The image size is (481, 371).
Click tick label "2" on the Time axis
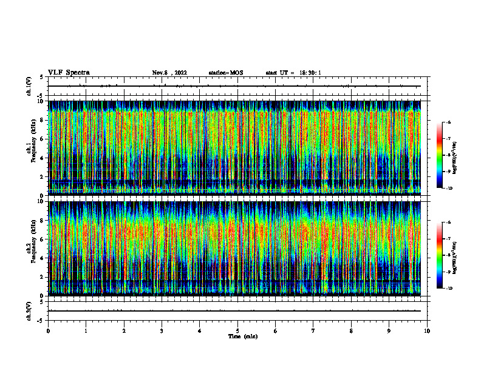click(124, 331)
